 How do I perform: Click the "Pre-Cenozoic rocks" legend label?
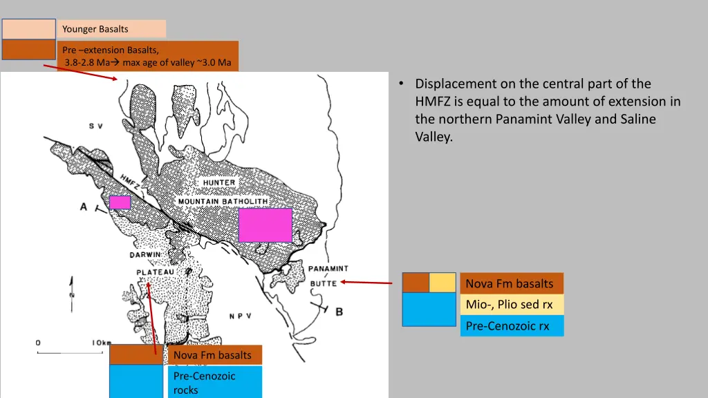tap(214, 382)
